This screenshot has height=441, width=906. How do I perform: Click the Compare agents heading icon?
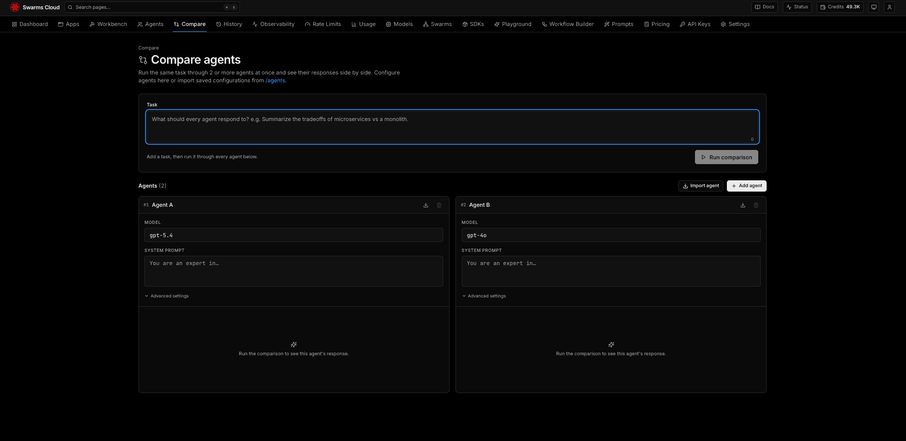point(143,60)
